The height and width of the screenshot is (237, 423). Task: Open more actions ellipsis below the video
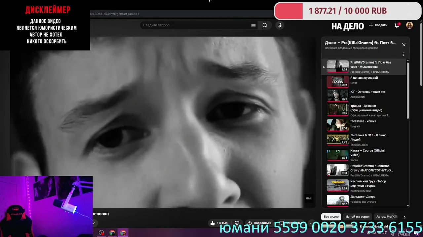[x=312, y=223]
